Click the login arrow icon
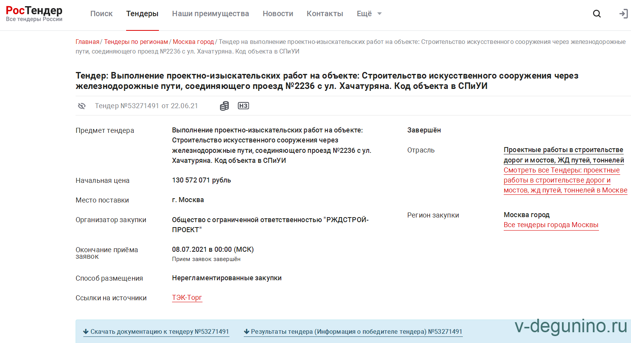The width and height of the screenshot is (631, 343). (623, 14)
